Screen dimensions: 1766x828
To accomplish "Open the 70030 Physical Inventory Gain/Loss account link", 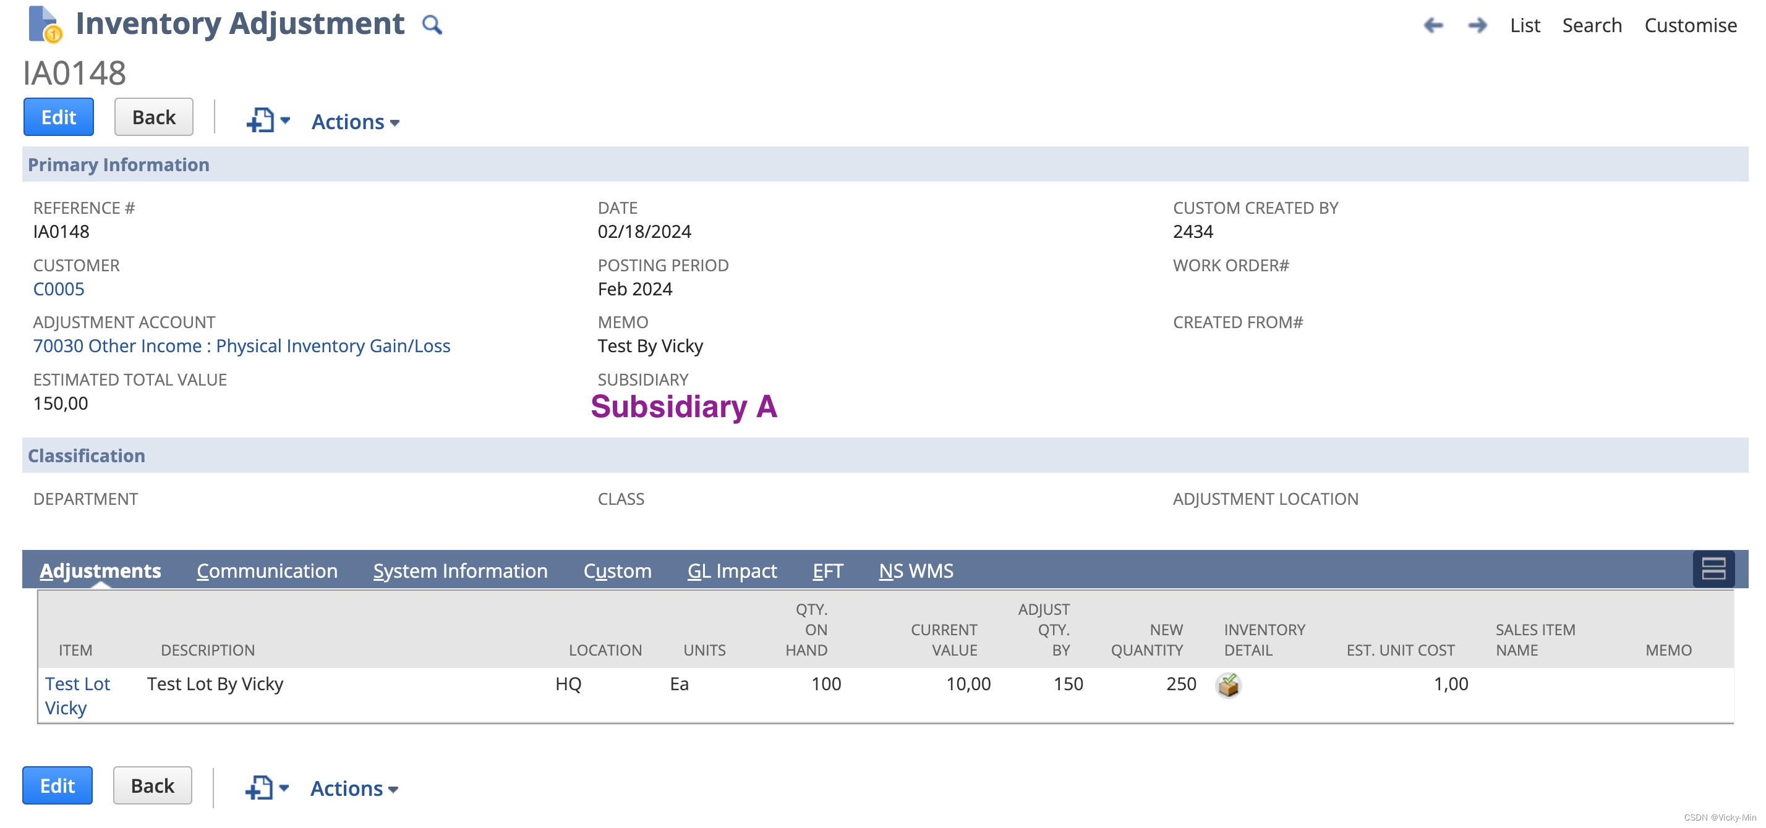I will (241, 346).
